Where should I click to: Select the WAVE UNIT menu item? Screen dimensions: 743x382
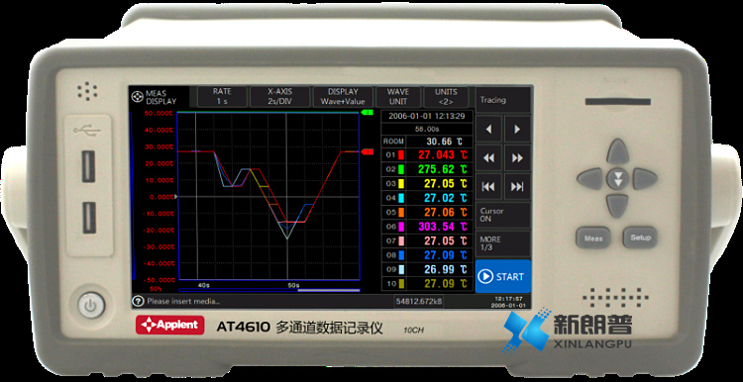[x=398, y=97]
